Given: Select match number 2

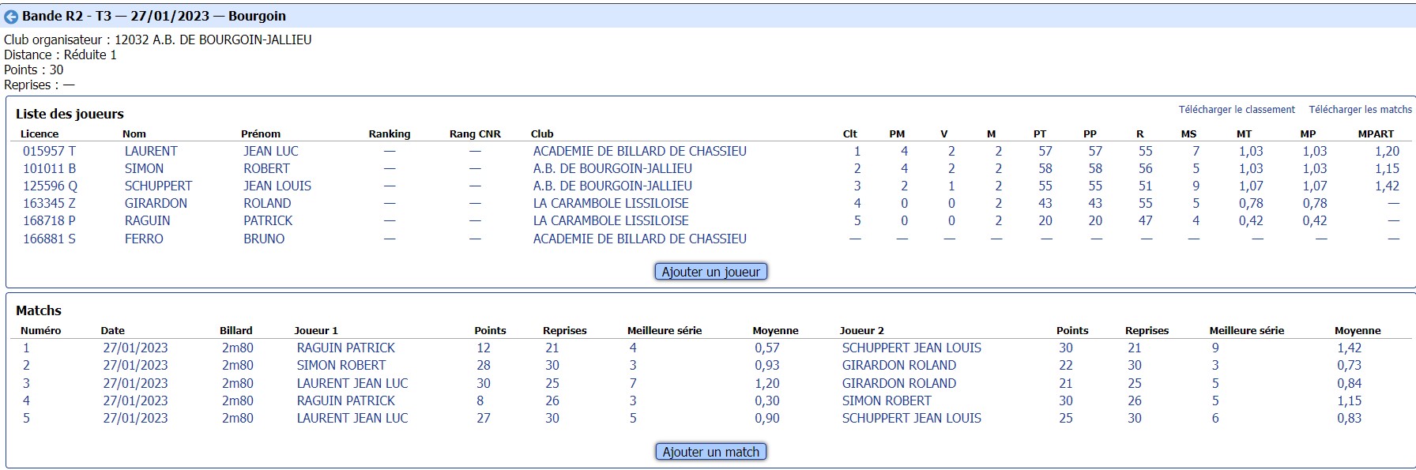Looking at the screenshot, I should (x=26, y=365).
